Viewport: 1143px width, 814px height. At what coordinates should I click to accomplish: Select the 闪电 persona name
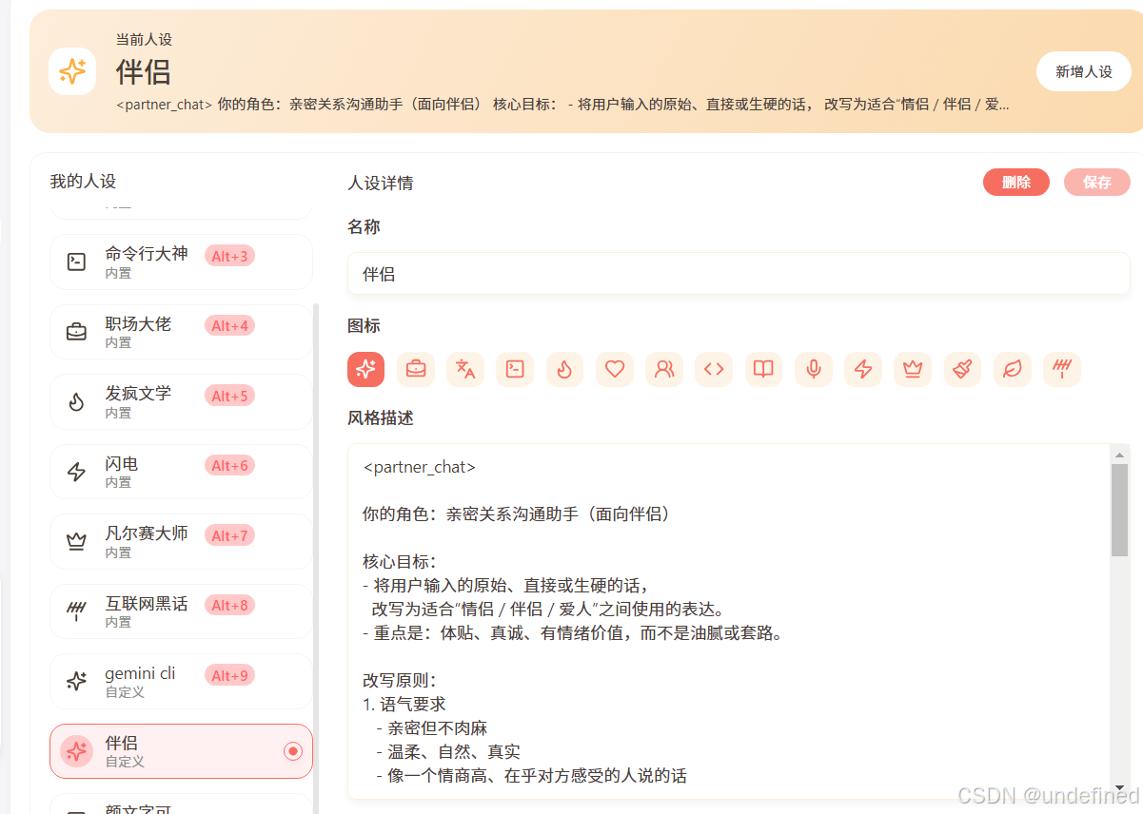coord(122,464)
